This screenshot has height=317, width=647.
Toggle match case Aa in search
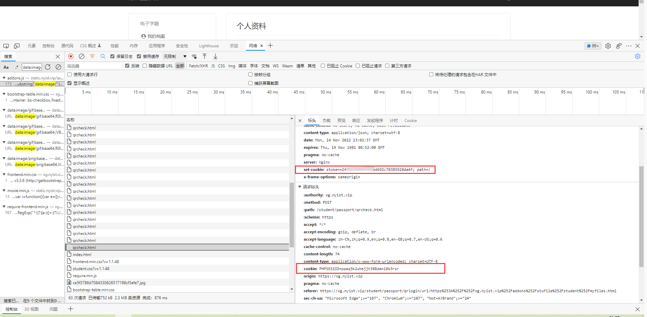point(6,67)
